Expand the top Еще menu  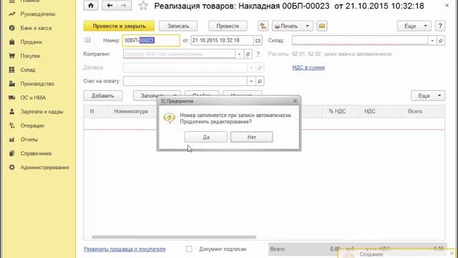(x=414, y=26)
